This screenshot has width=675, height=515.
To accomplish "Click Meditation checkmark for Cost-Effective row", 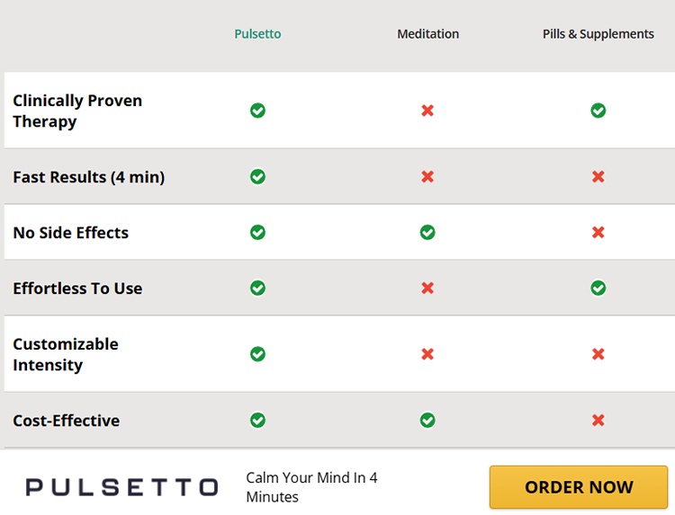I will (x=427, y=421).
